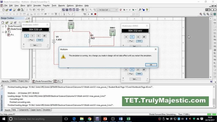The width and height of the screenshot is (217, 122).
Task: Select the R1 resistor component
Action: click(90, 41)
